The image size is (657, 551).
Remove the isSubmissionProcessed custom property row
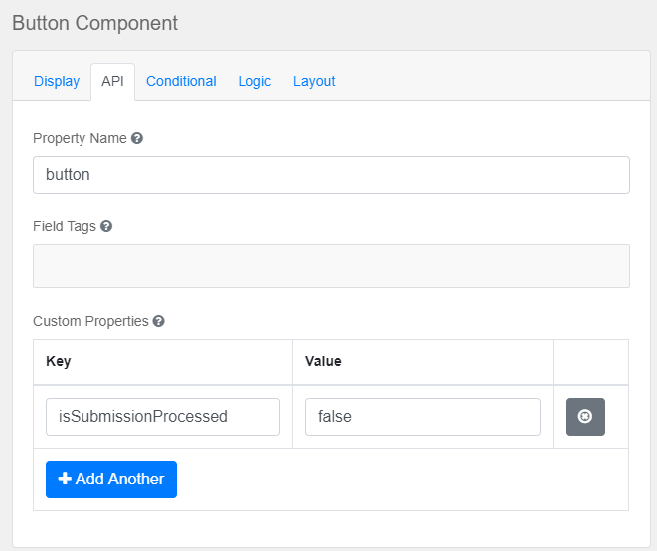[x=584, y=417]
